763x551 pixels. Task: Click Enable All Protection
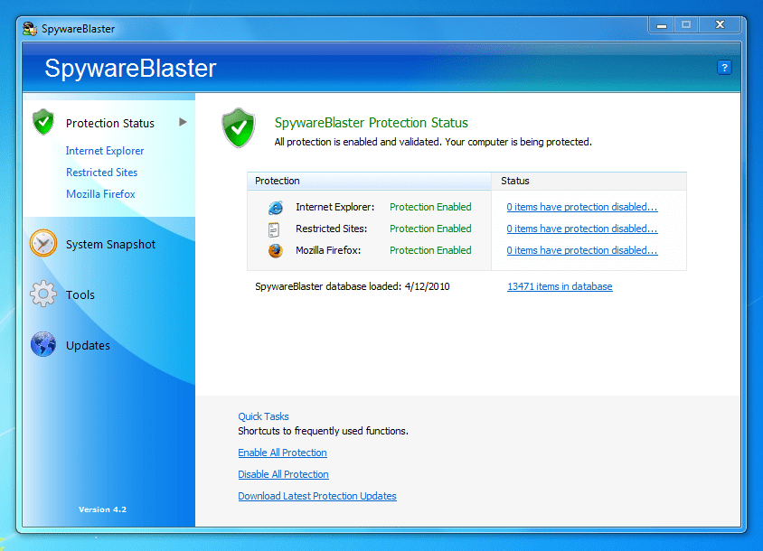[282, 453]
